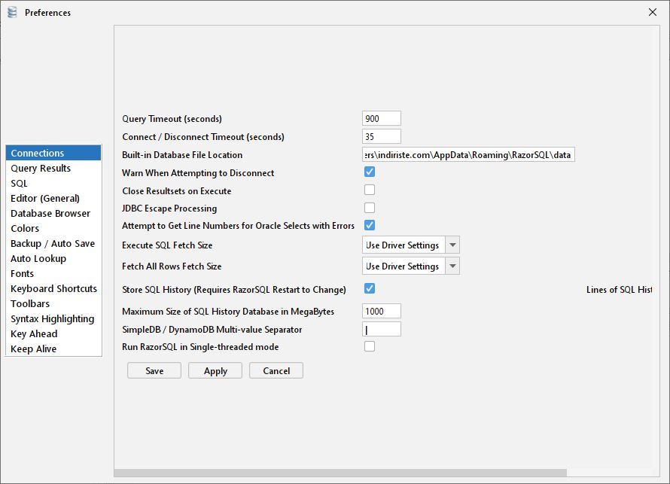The width and height of the screenshot is (670, 484).
Task: Open Key Ahead preferences
Action: 53,333
